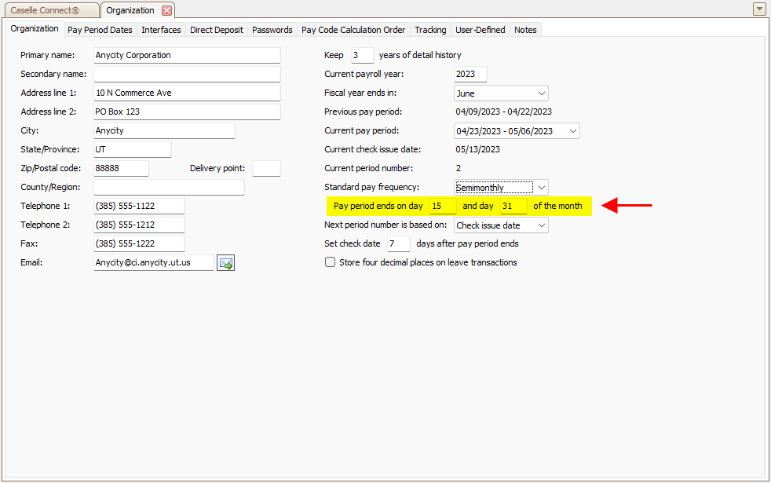Click the City input field

coord(164,131)
